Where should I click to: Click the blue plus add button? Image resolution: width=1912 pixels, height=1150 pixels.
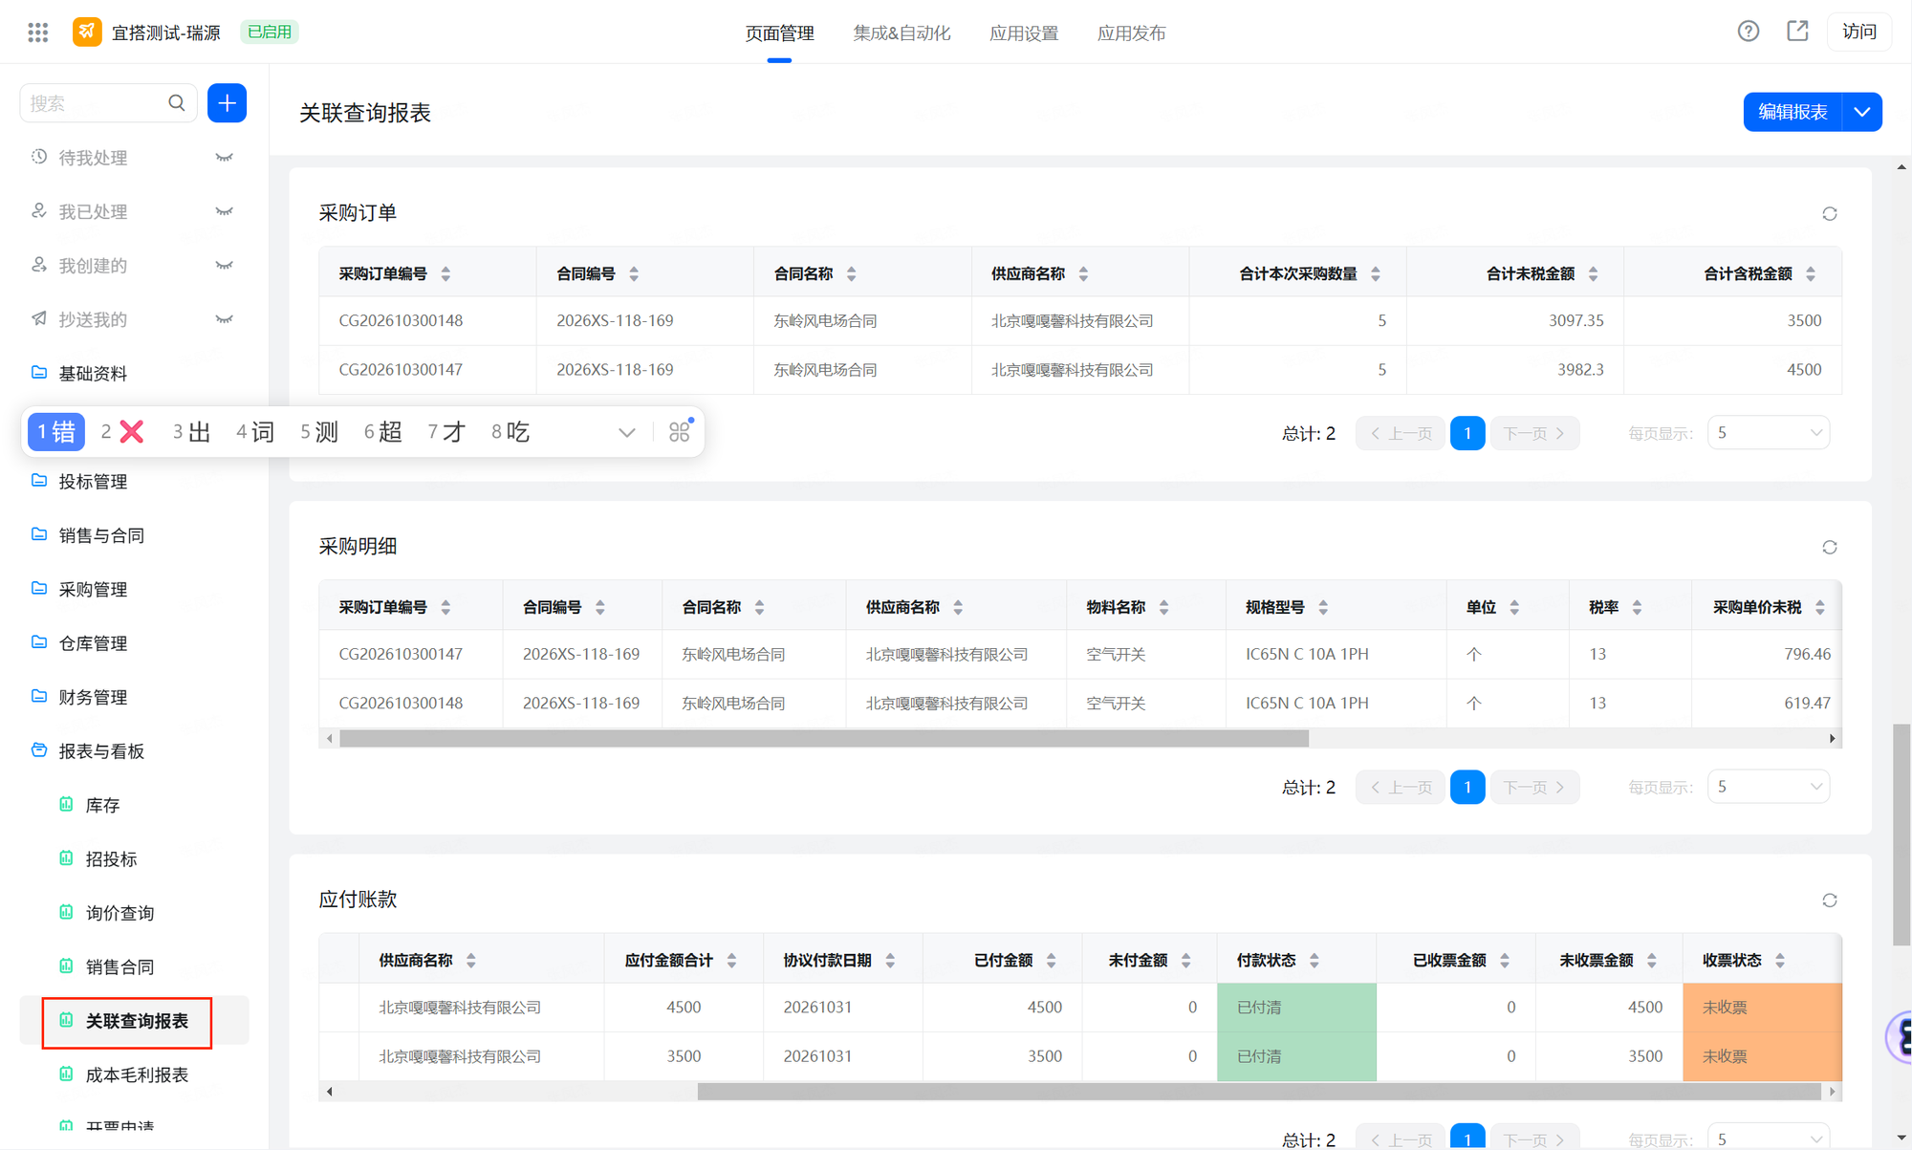click(x=227, y=103)
